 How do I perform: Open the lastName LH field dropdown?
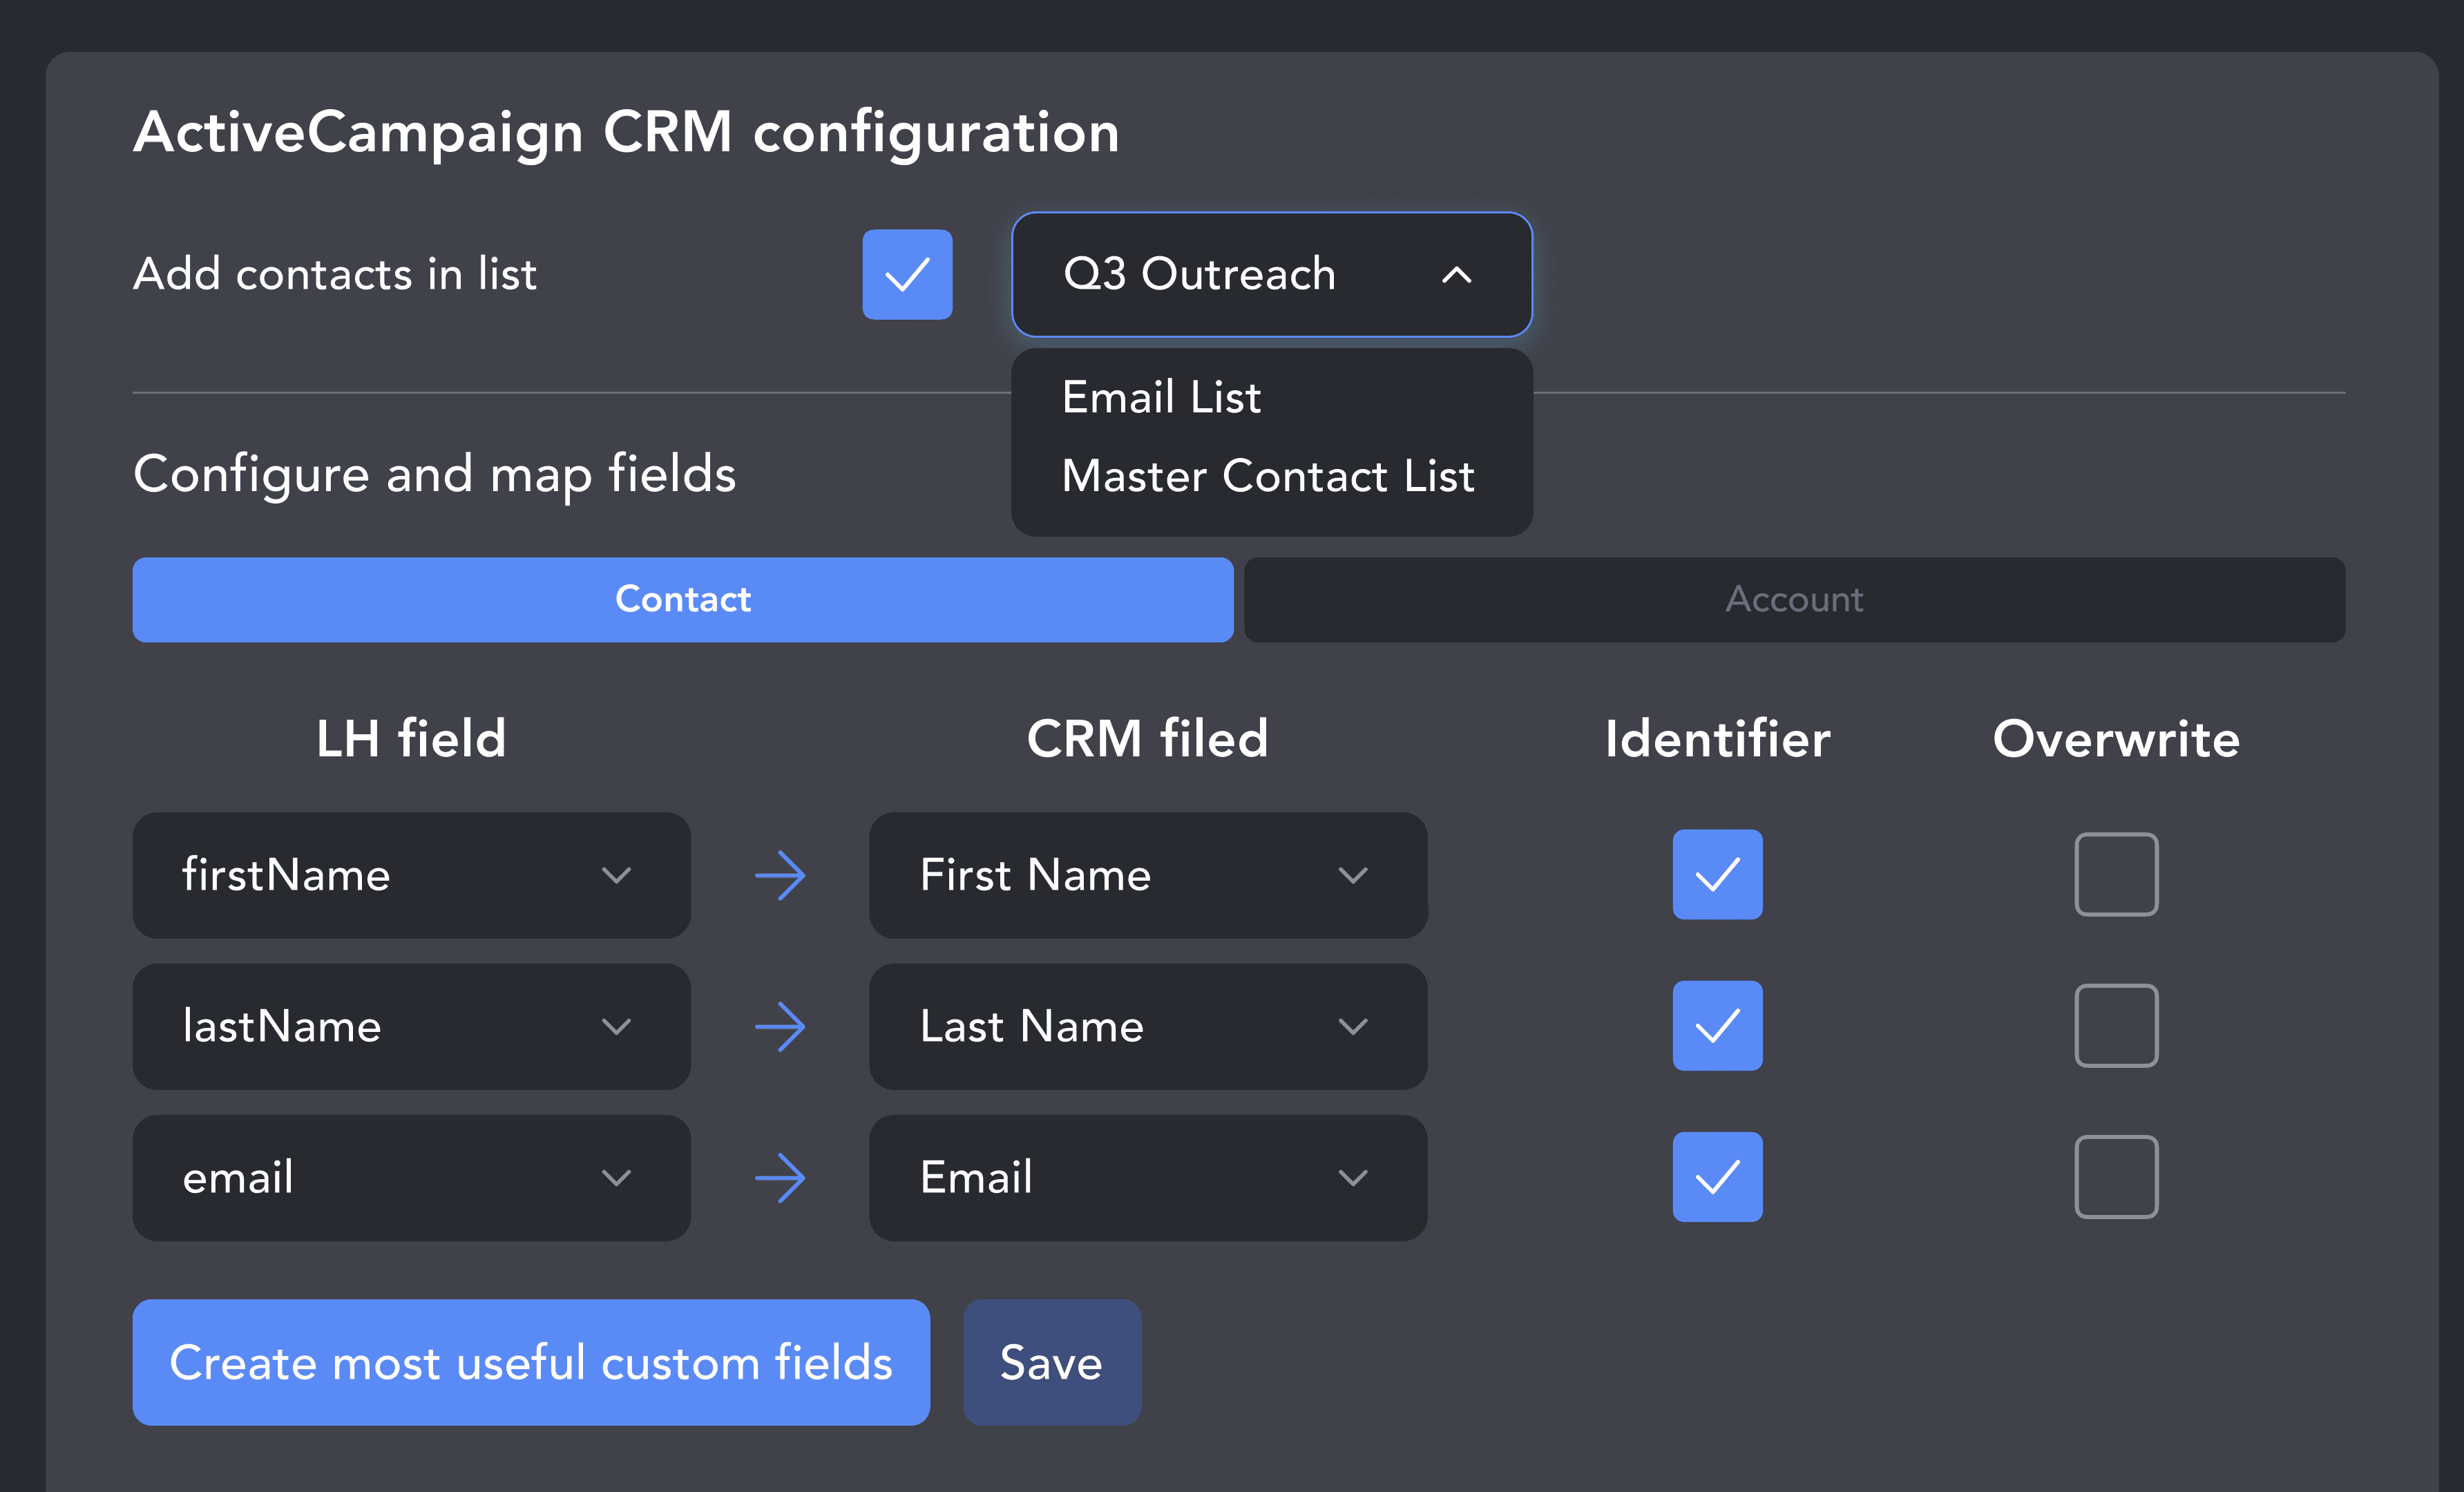411,1026
